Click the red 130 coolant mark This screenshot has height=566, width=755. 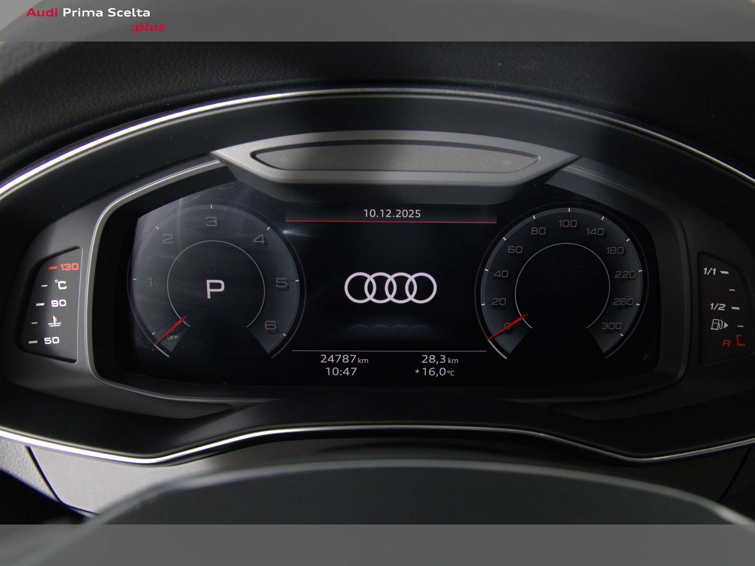69,267
